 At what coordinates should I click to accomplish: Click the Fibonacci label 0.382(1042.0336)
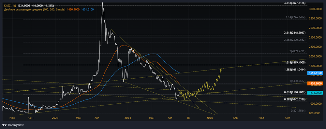pos(295,99)
